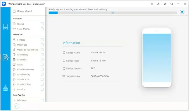This screenshot has height=111, width=189.
Task: Click the Safari Bookmarks compass icon
Action: [x=14, y=70]
